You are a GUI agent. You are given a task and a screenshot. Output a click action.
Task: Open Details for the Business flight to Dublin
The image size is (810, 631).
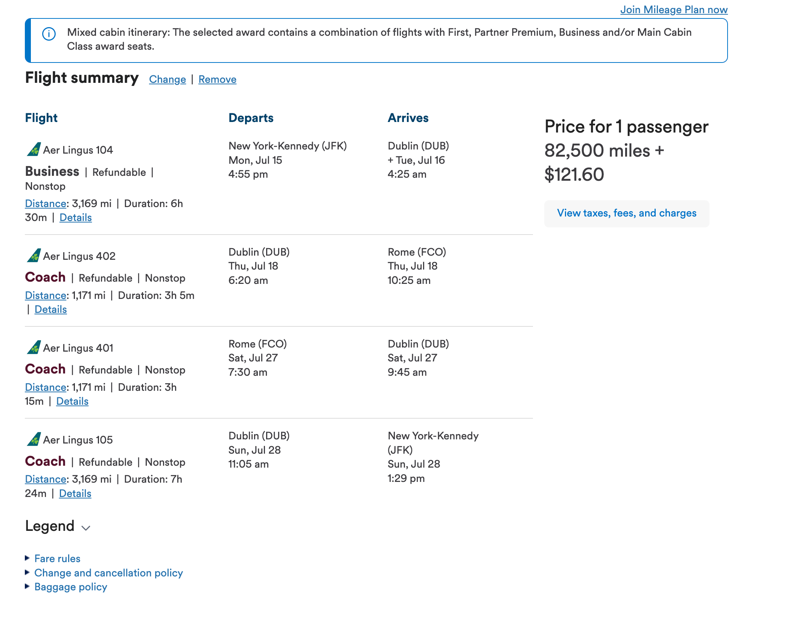(75, 217)
